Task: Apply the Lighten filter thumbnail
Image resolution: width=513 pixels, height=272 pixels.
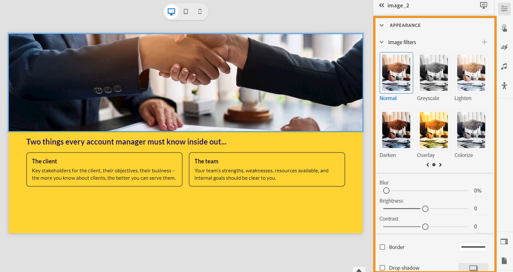Action: [471, 73]
